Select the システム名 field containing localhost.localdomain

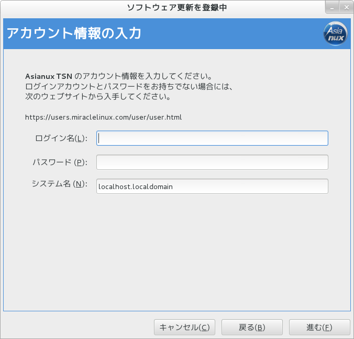212,186
